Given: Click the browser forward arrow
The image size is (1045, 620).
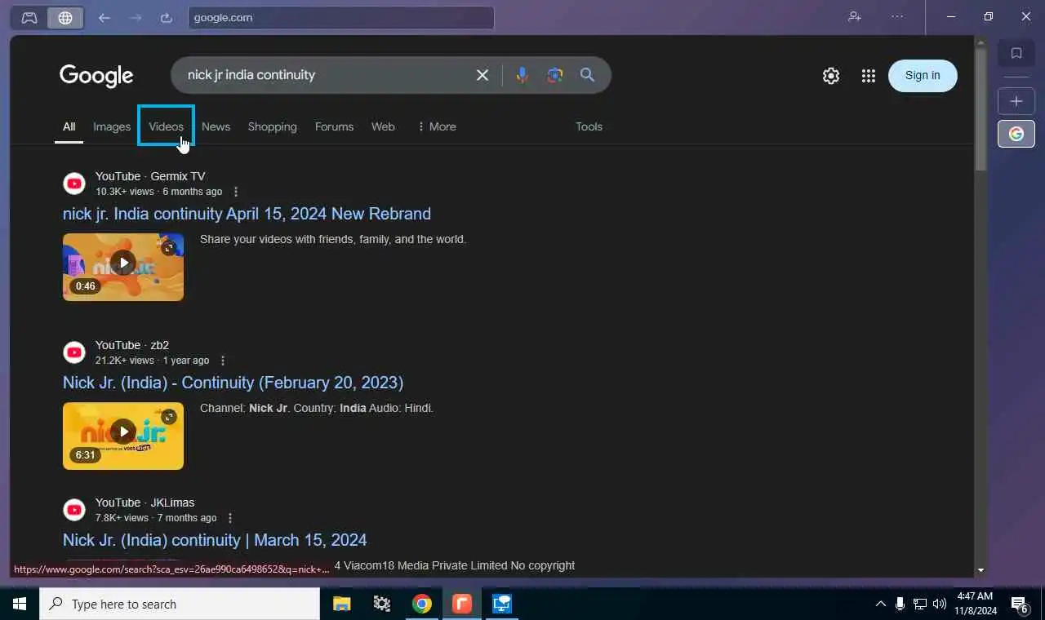Looking at the screenshot, I should point(136,17).
